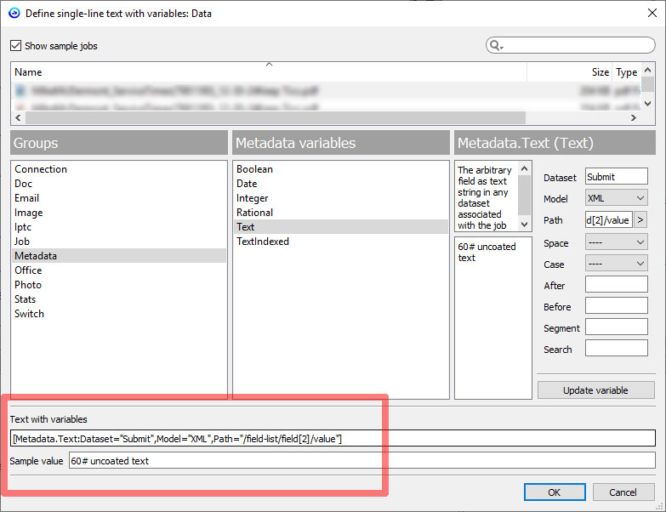Viewport: 666px width, 512px height.
Task: Confirm with the OK button
Action: [x=554, y=492]
